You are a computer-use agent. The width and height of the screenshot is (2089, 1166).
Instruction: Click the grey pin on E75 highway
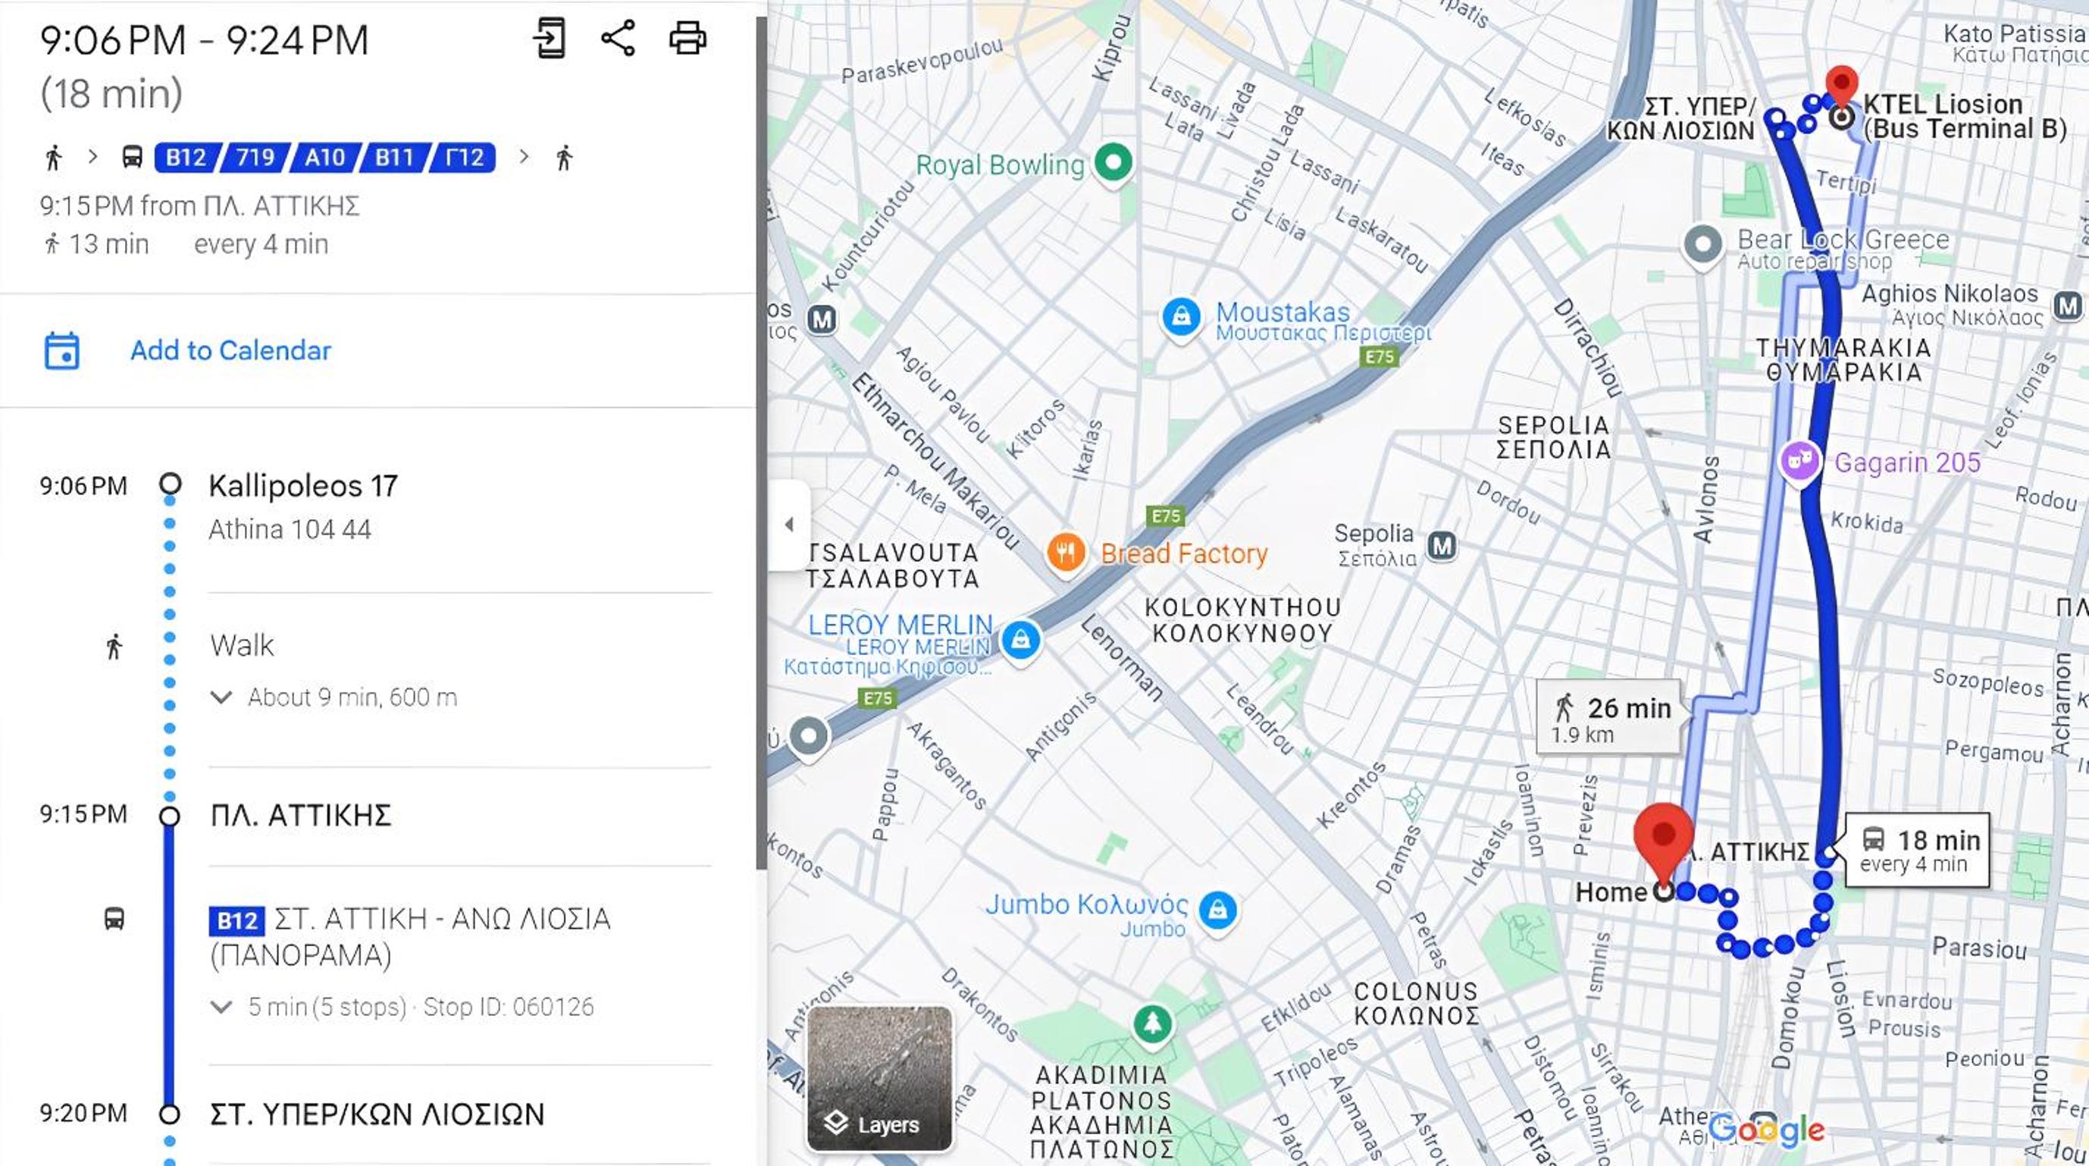coord(809,737)
